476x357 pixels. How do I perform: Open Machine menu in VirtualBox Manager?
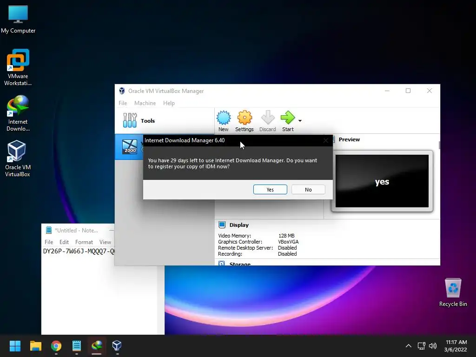(x=145, y=103)
